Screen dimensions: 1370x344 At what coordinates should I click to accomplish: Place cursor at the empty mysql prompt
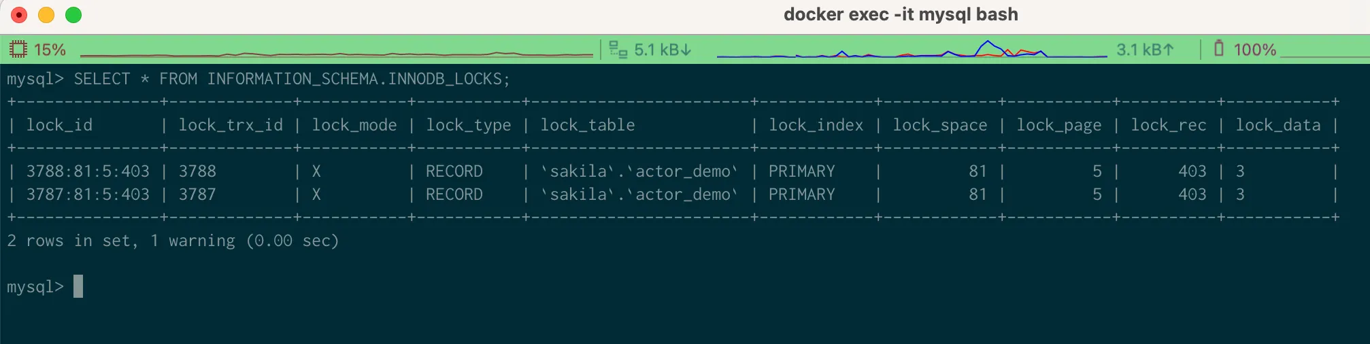[78, 286]
